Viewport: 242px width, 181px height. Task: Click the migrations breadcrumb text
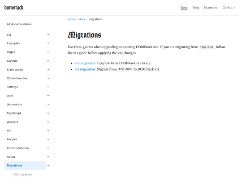[x=95, y=19]
